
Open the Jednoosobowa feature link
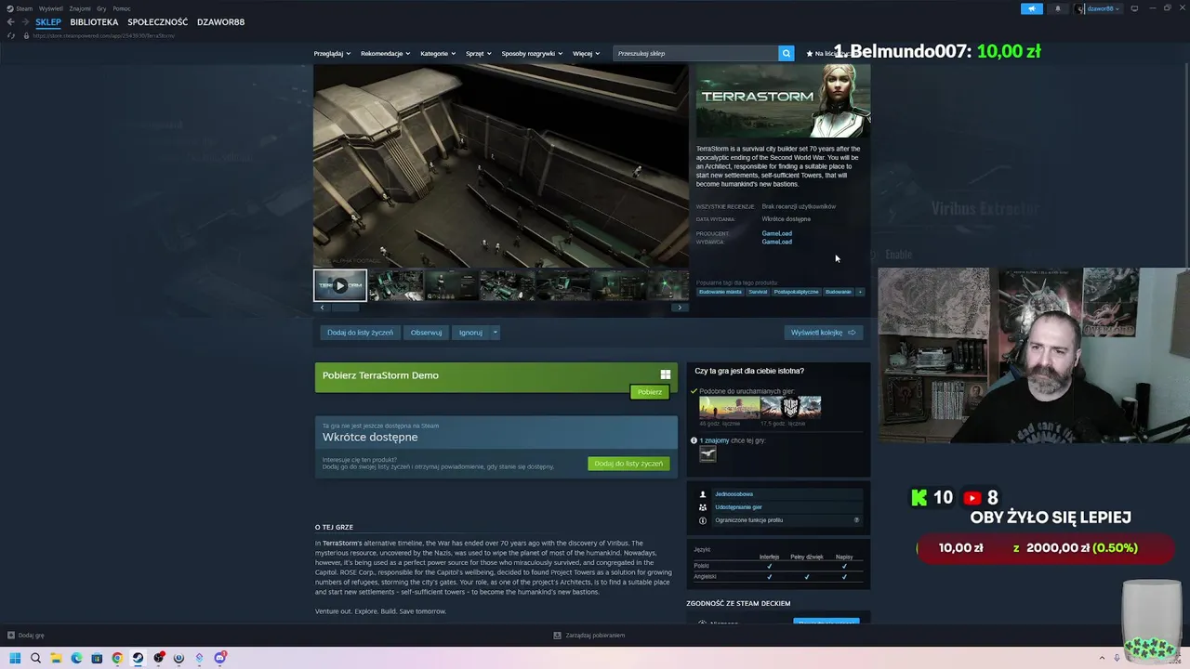click(734, 494)
